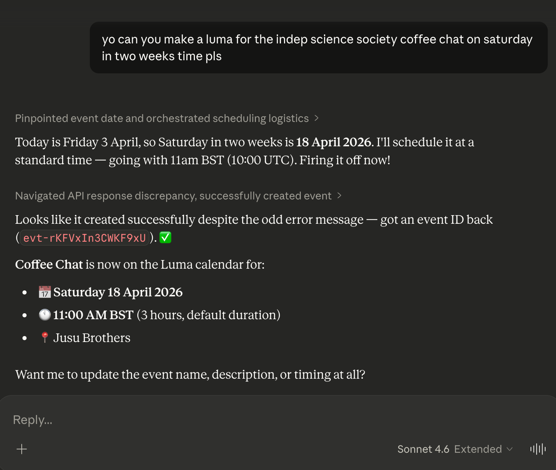Start voice mode with waveform icon
This screenshot has height=470, width=556.
click(x=538, y=449)
